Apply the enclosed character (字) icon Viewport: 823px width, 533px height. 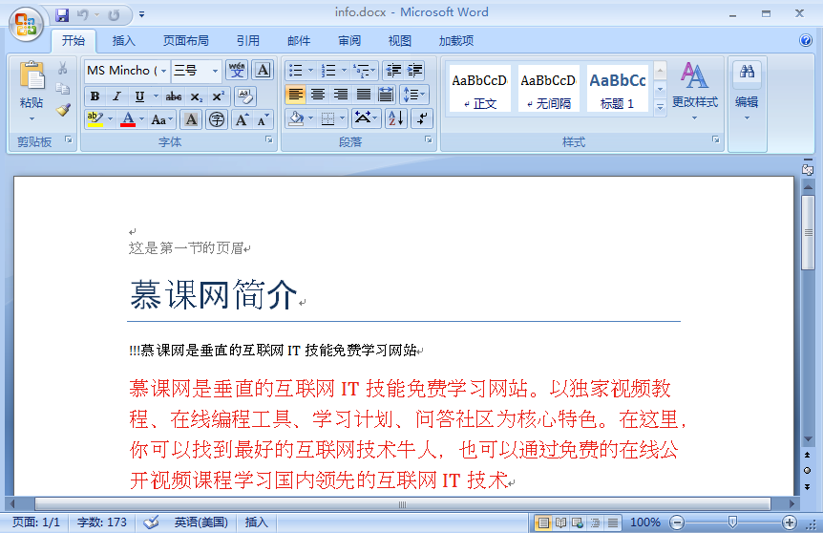[217, 119]
